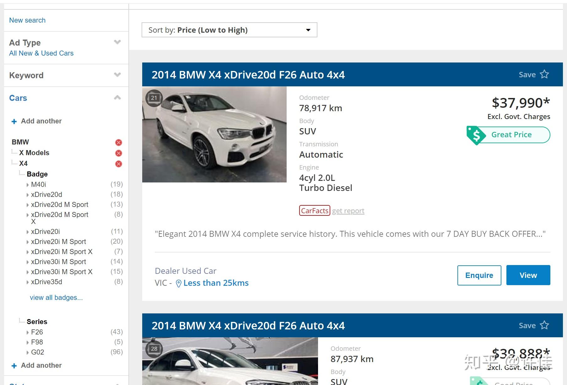Select xDrive20d M Sport badge (13)
The image size is (567, 385).
[x=60, y=205]
